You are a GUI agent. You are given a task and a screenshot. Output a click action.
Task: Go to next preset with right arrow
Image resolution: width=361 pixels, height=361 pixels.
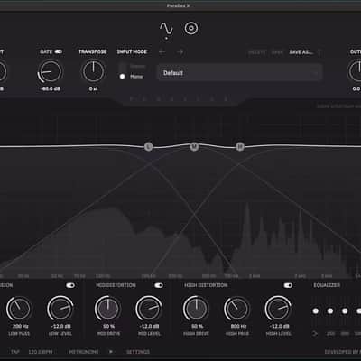[180, 51]
